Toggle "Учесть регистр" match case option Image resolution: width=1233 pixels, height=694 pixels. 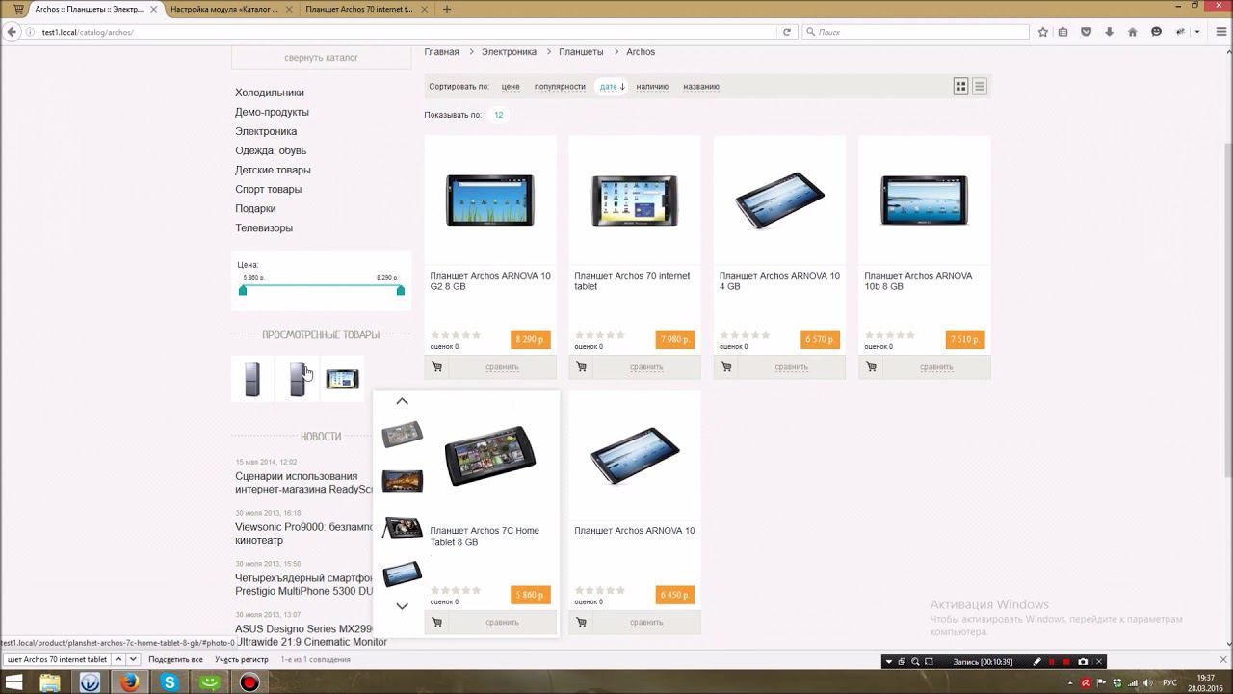point(242,660)
